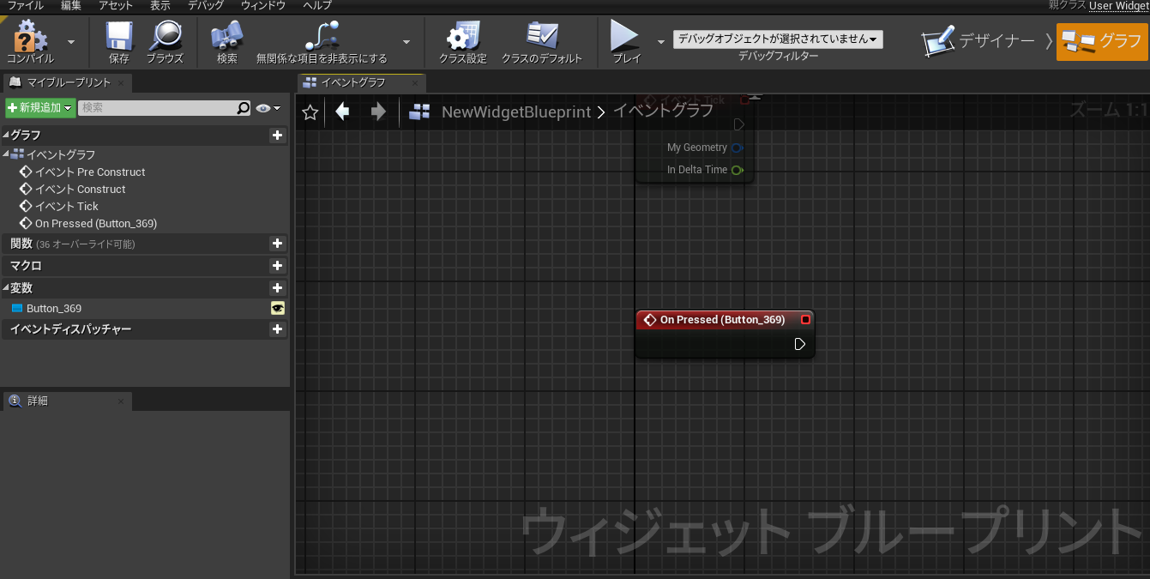Click the On Pressed node execution pin
This screenshot has height=579, width=1150.
pyautogui.click(x=799, y=344)
